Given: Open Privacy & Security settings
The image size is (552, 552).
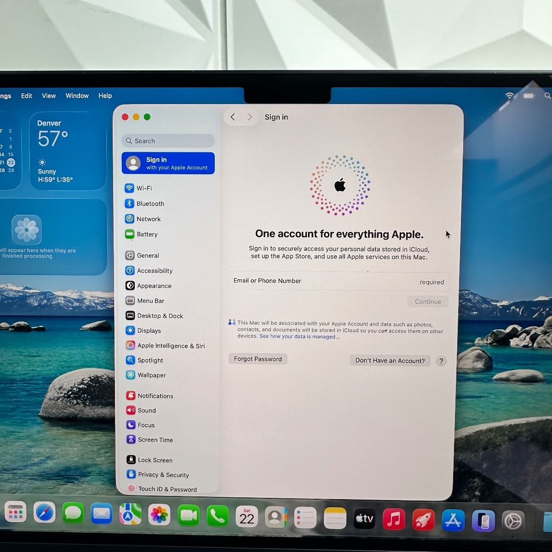Looking at the screenshot, I should point(163,475).
